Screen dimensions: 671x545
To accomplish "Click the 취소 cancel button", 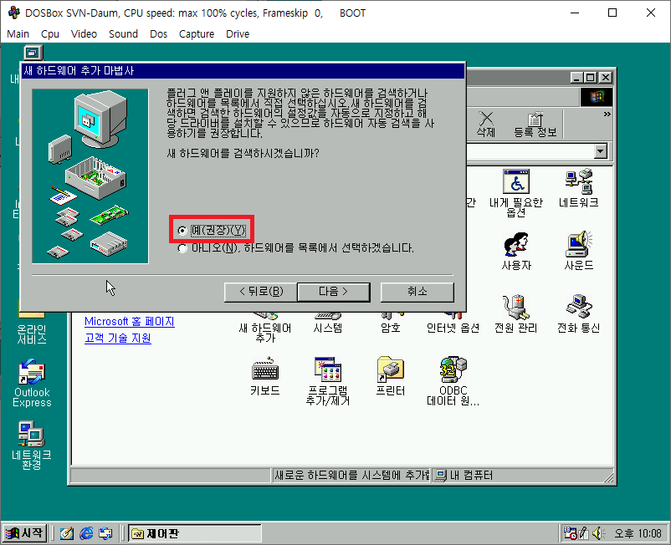I will pyautogui.click(x=417, y=292).
